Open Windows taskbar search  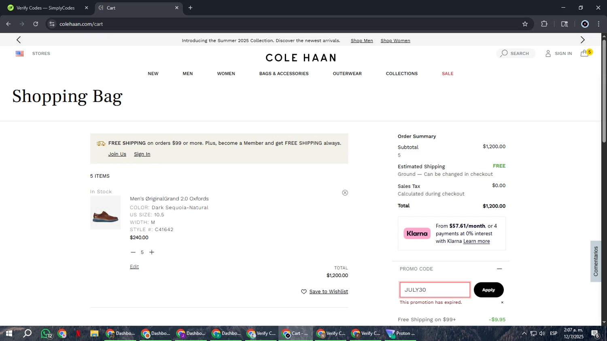click(x=27, y=333)
